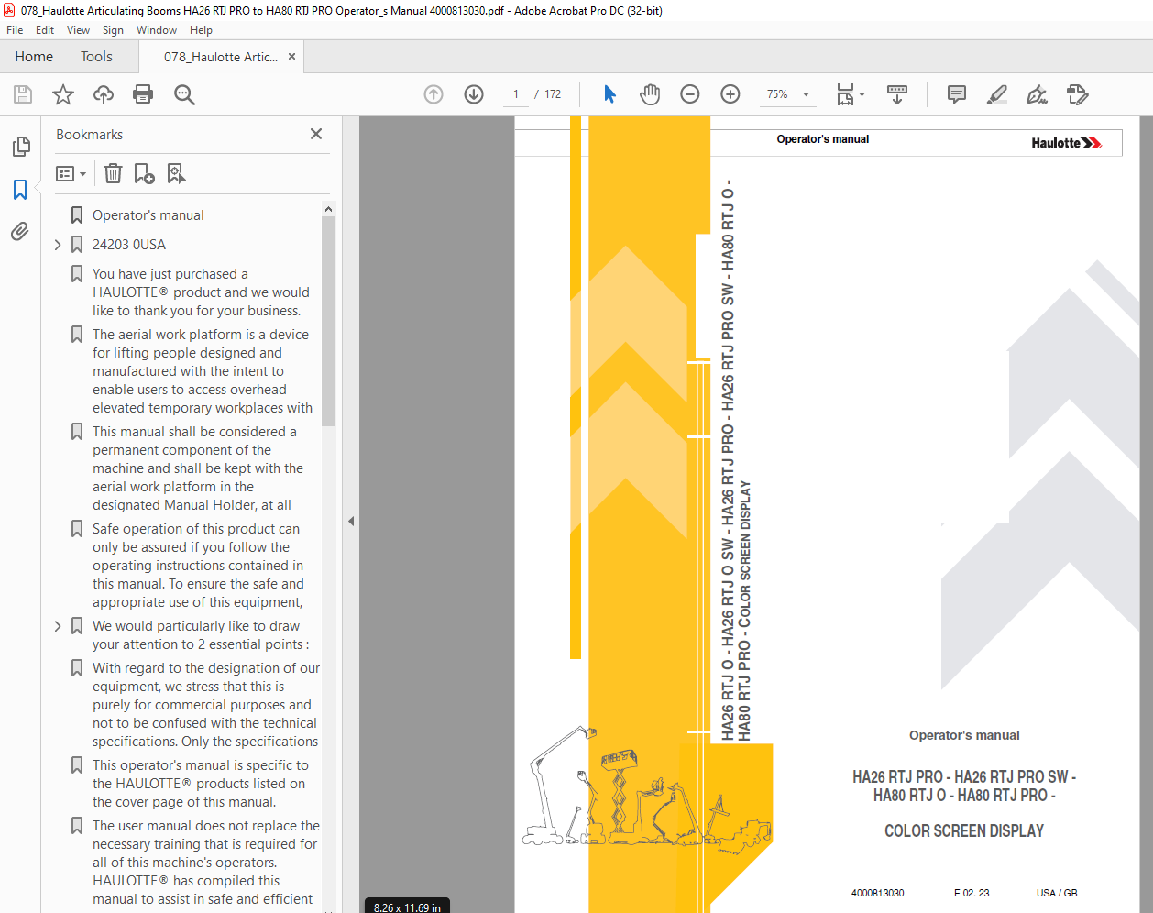Expand 'We would particularly like to draw' bookmark

pos(58,626)
